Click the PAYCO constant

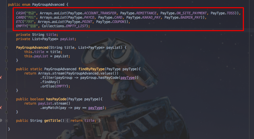(x=89, y=17)
